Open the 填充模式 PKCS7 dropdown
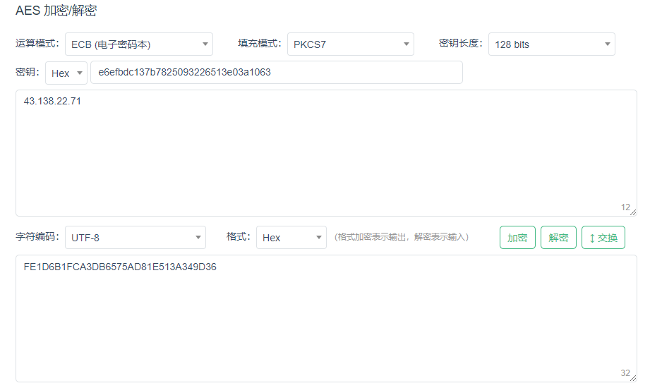Image resolution: width=650 pixels, height=388 pixels. [x=351, y=44]
